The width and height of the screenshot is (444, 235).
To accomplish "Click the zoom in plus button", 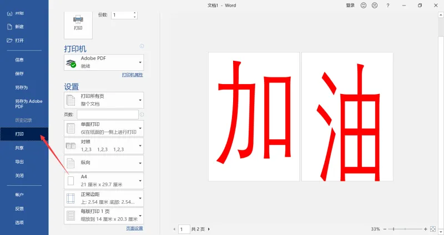I will 425,229.
